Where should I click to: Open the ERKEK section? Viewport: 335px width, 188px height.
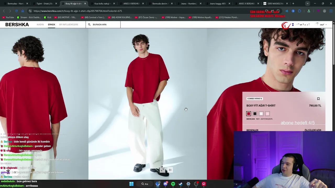tap(52, 25)
